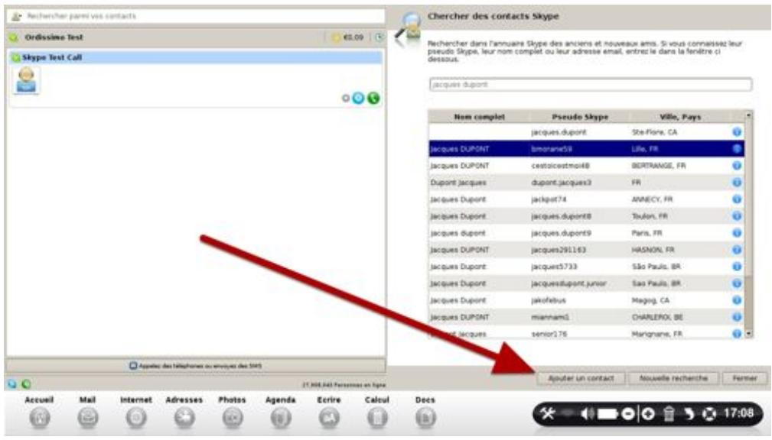
Task: Select cell CHARLEROI, BE
Action: (657, 317)
